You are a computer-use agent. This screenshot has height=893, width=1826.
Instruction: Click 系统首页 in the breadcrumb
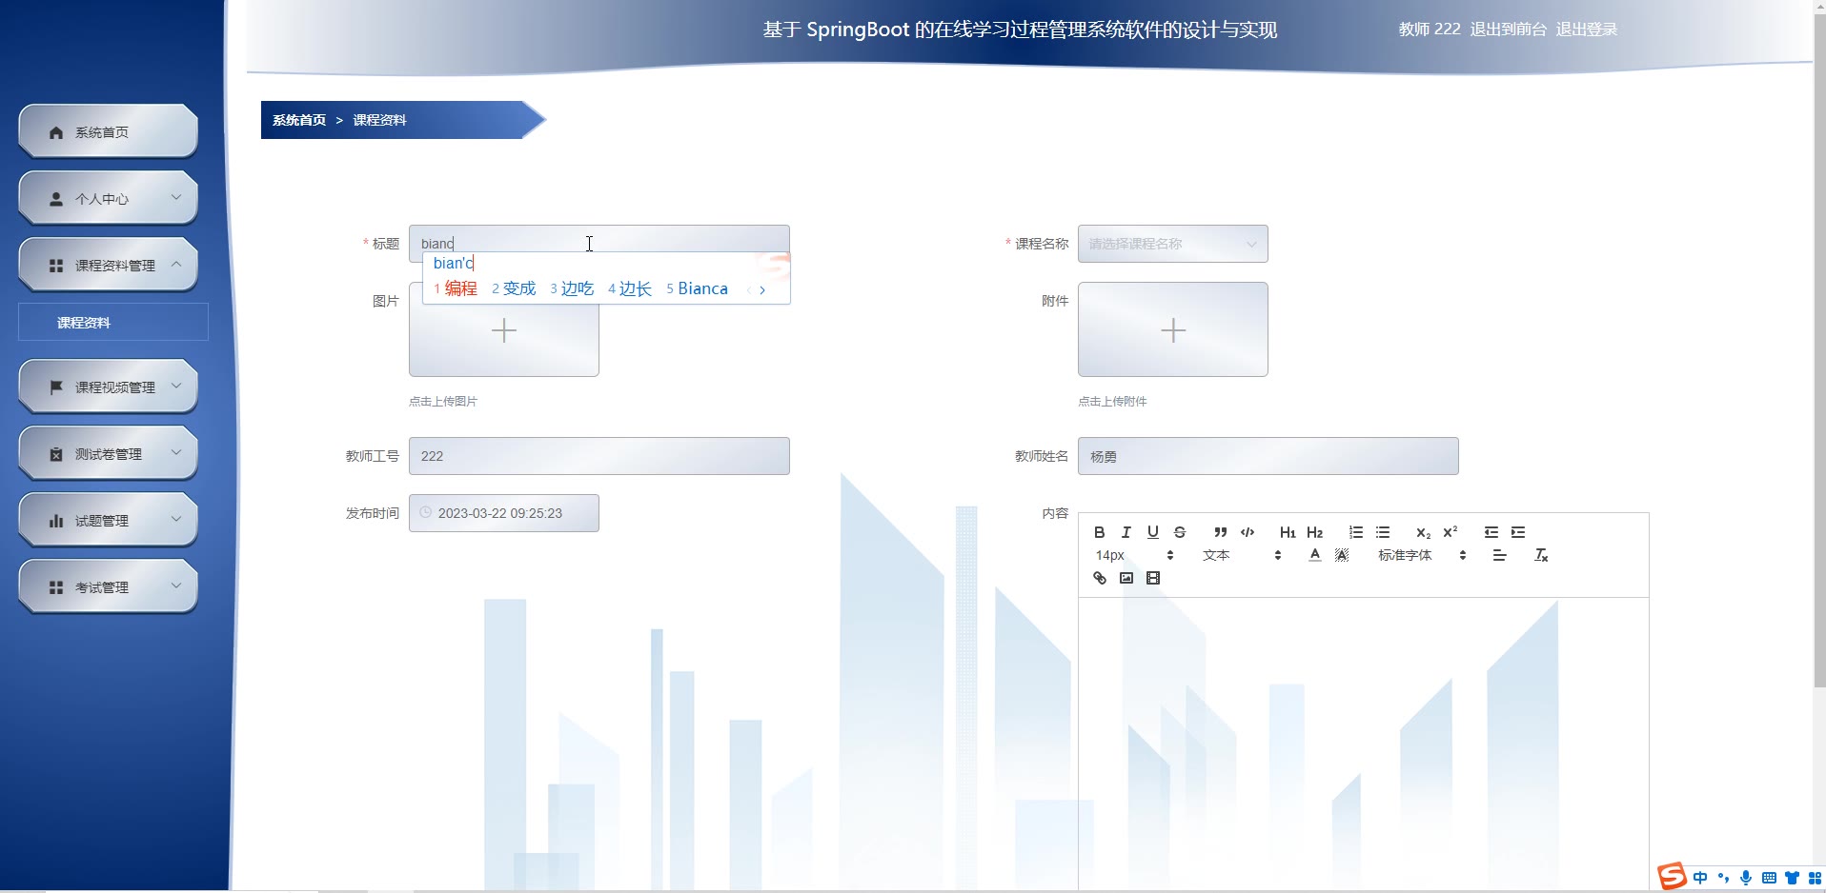click(299, 120)
